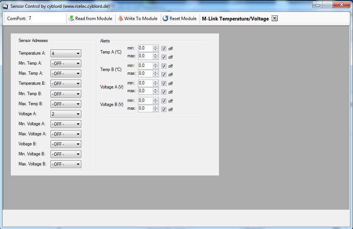Viewport: 353px width, 229px height.
Task: Adjust the Temp B min spinner arrows
Action: (x=155, y=65)
